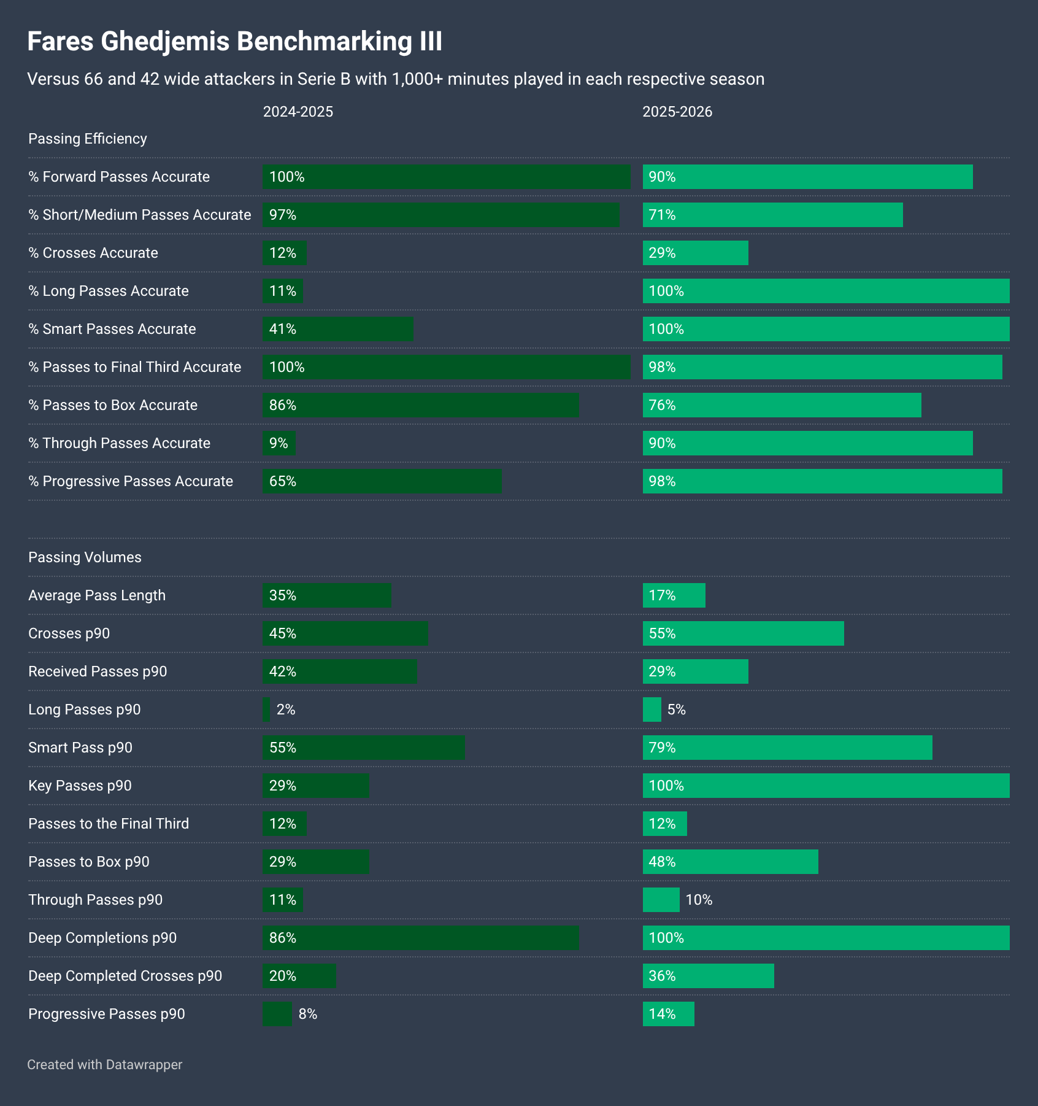Viewport: 1038px width, 1106px height.
Task: Select the Passing Efficiency section heading
Action: click(88, 139)
